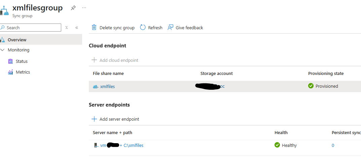Viewport: 361px width, 163px height.
Task: Click the plus icon for Add server endpoint
Action: [x=94, y=119]
